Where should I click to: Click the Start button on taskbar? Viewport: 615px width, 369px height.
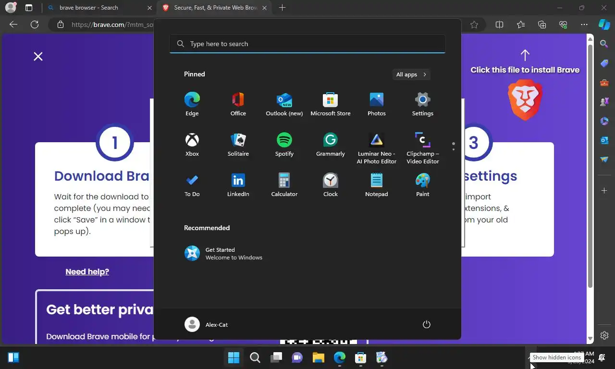pos(234,357)
